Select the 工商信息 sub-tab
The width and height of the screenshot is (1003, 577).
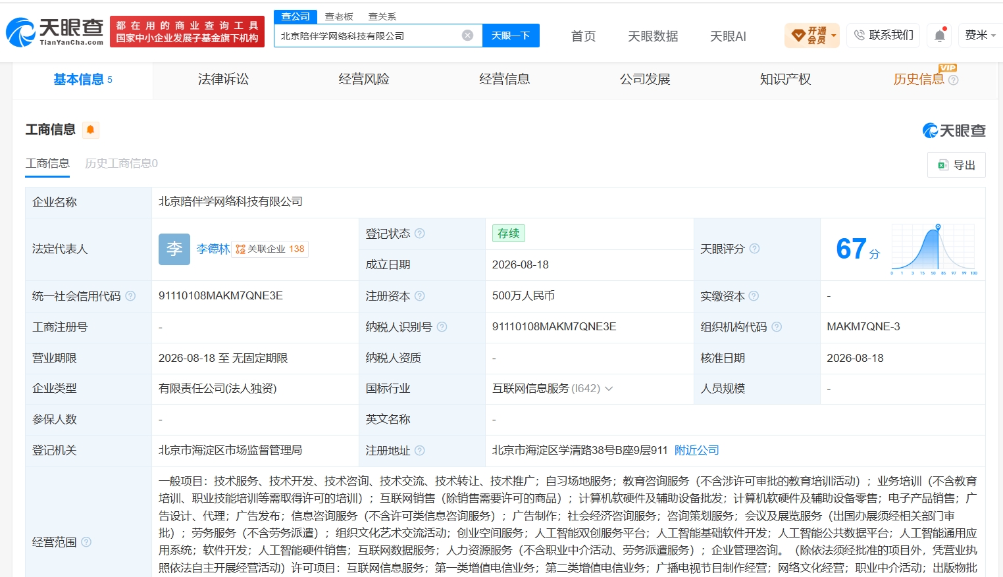click(x=47, y=163)
